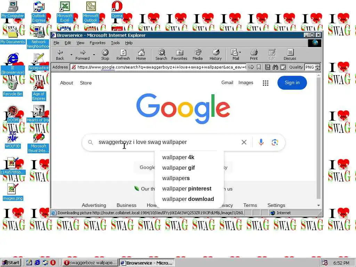The height and width of the screenshot is (267, 356).
Task: Click the bookmark ribbon icon near address bar
Action: pyautogui.click(x=259, y=67)
